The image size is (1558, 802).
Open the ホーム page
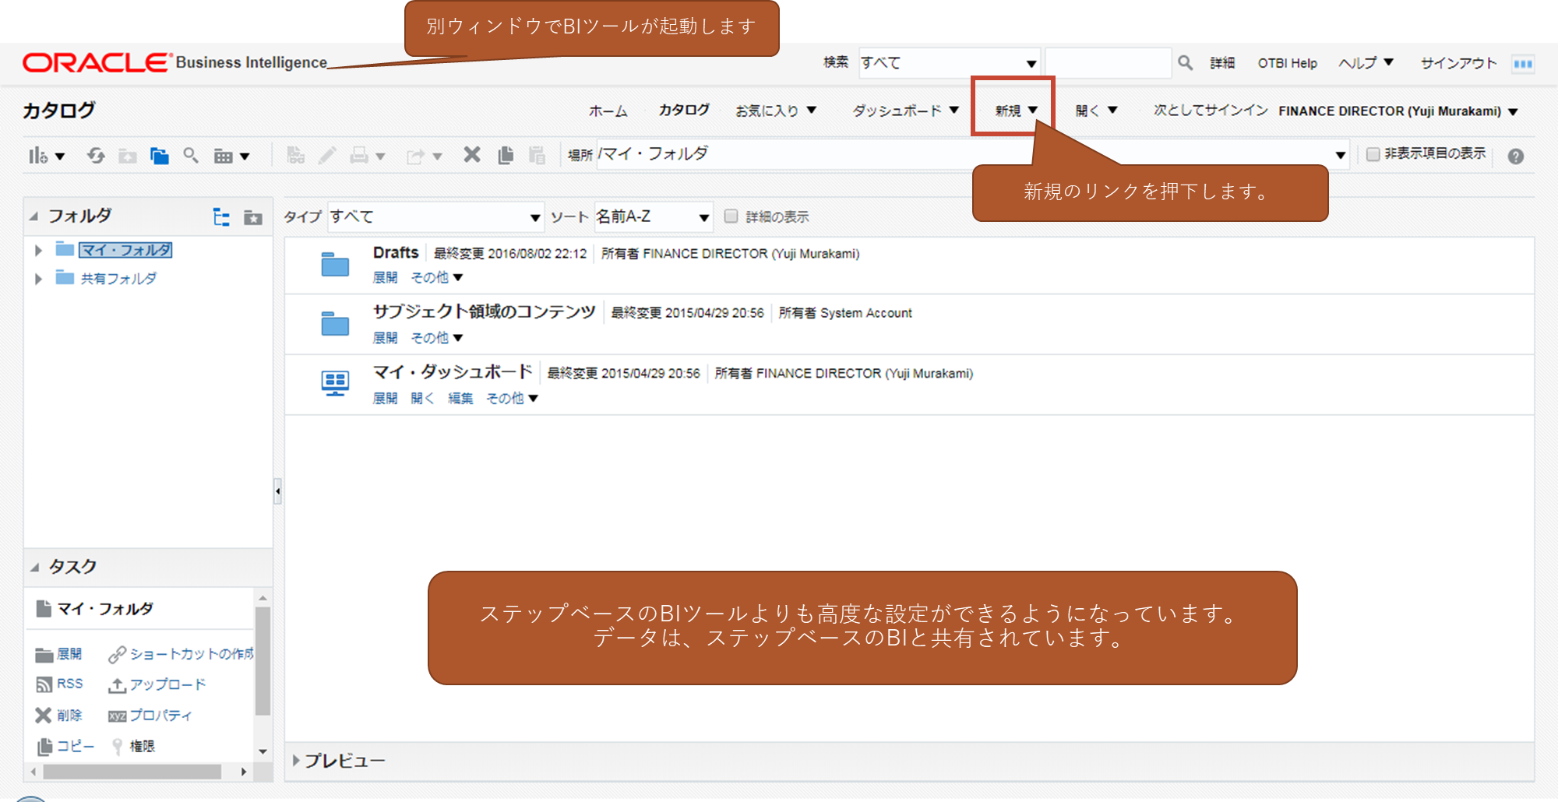(608, 111)
